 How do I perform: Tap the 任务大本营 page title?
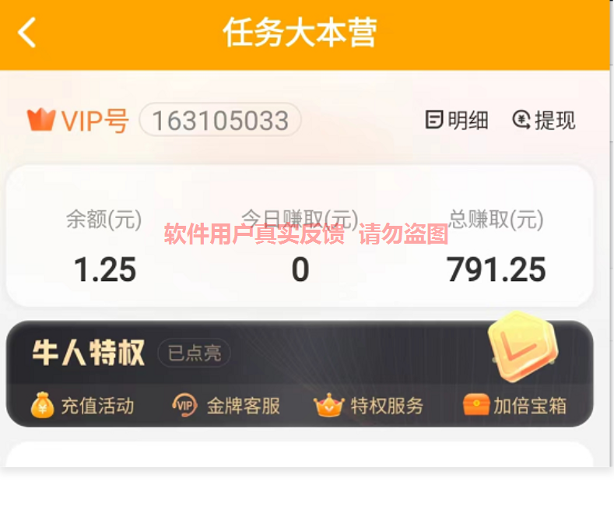coord(300,33)
